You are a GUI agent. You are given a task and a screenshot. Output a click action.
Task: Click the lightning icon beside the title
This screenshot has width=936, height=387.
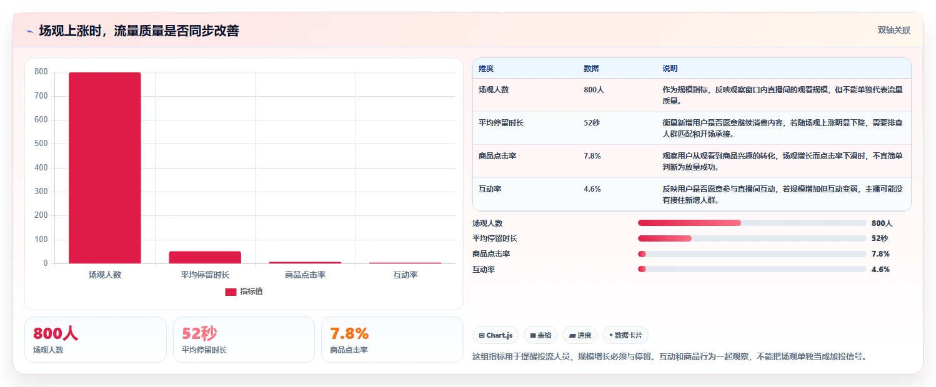coord(29,31)
